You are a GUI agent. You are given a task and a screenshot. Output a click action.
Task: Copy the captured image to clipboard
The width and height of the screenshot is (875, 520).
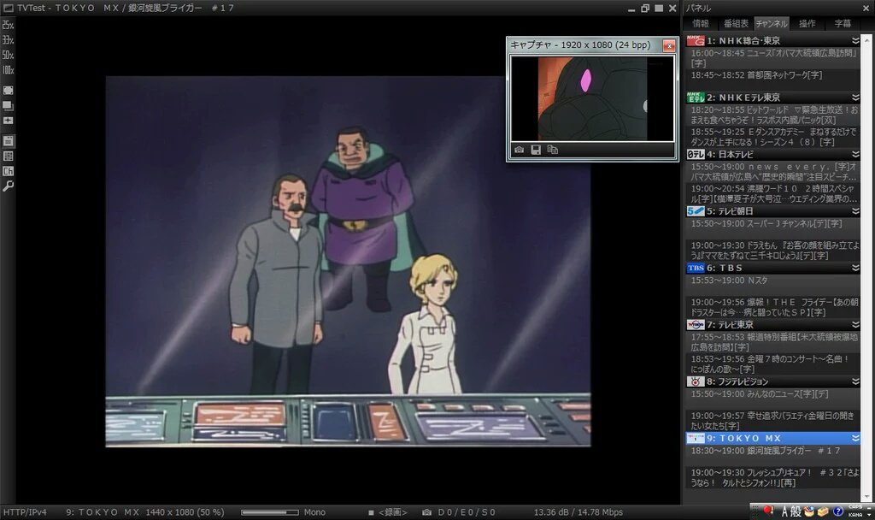553,150
